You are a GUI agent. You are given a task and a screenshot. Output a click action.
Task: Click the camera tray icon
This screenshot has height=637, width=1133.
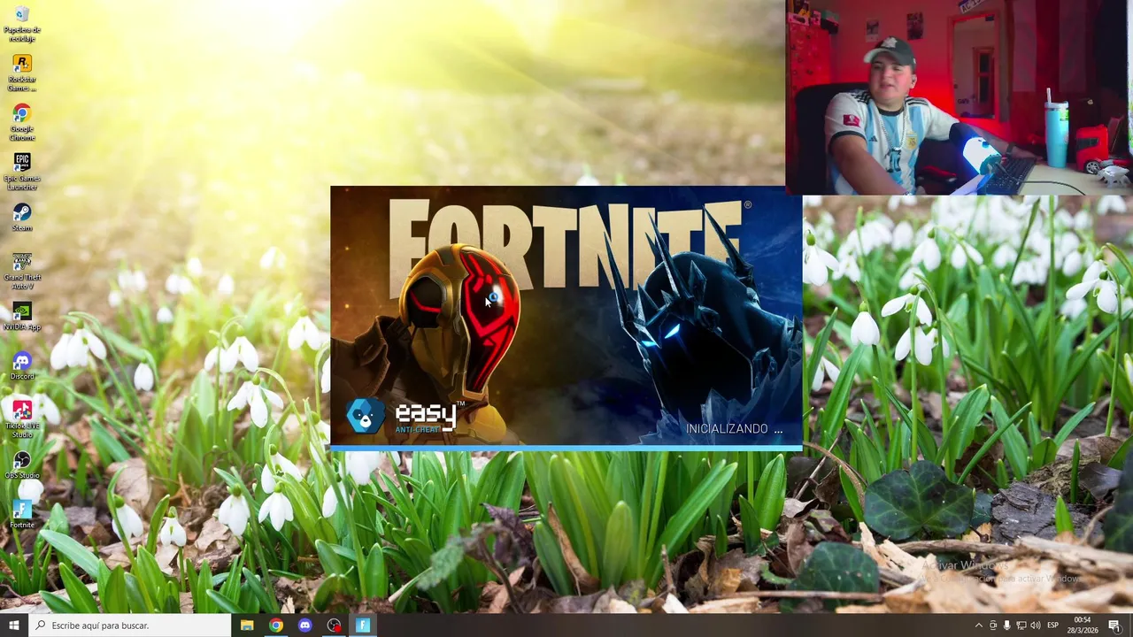coord(993,625)
